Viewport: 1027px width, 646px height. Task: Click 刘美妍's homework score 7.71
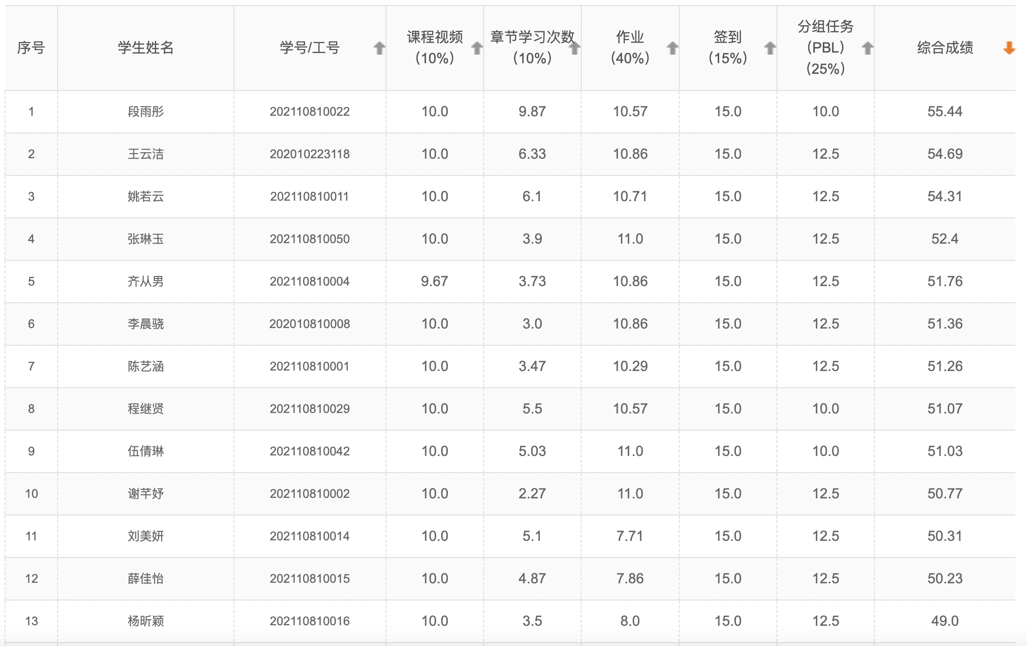630,536
